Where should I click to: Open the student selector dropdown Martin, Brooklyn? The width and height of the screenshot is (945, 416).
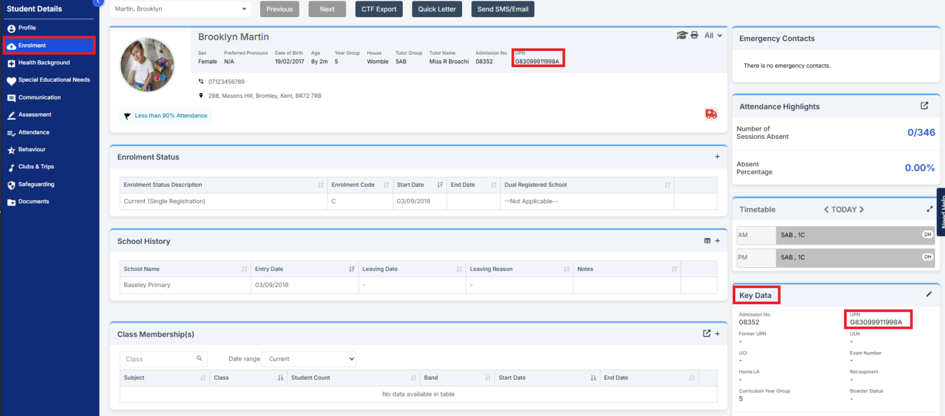pos(180,9)
